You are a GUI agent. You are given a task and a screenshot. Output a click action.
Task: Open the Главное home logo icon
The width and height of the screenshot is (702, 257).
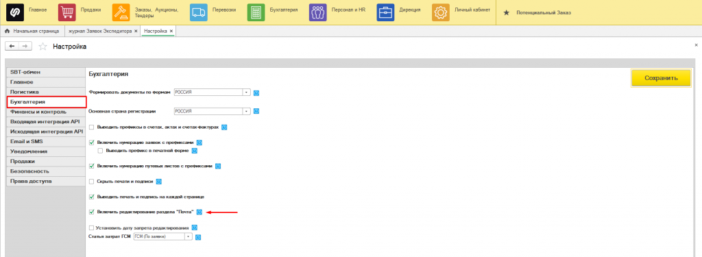[x=15, y=12]
